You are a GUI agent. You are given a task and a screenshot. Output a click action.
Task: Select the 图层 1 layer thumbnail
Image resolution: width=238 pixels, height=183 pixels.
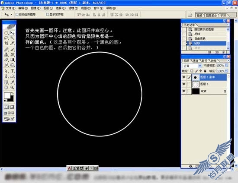point(196,84)
